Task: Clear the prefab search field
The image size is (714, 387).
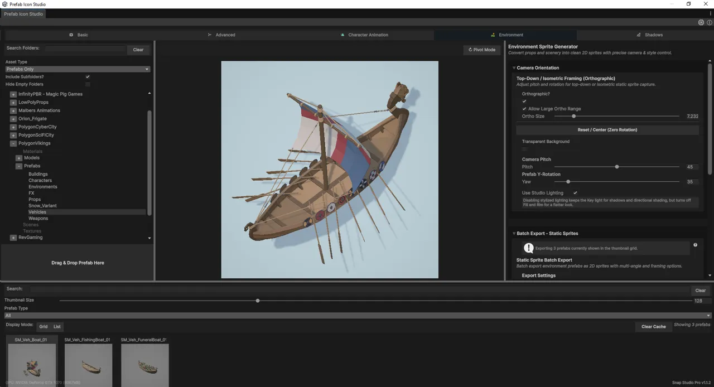Action: coord(701,291)
